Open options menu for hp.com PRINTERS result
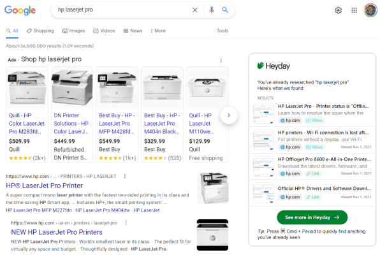 click(125, 176)
